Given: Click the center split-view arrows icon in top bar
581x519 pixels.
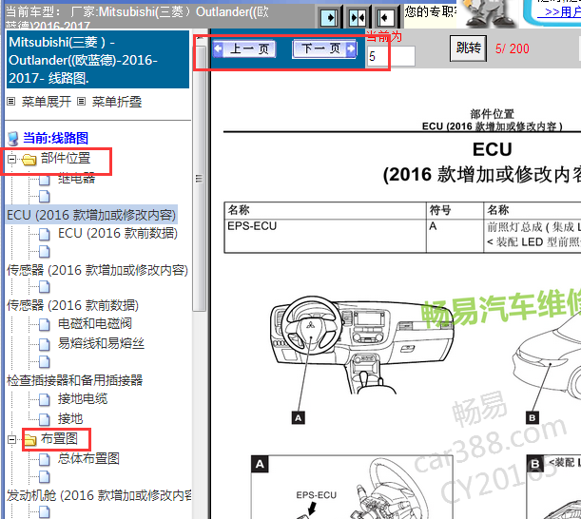Looking at the screenshot, I should (358, 17).
